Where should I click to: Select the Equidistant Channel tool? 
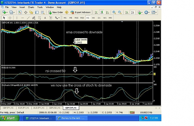pos(34,18)
